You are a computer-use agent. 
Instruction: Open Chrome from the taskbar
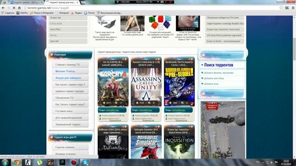(x=17, y=162)
